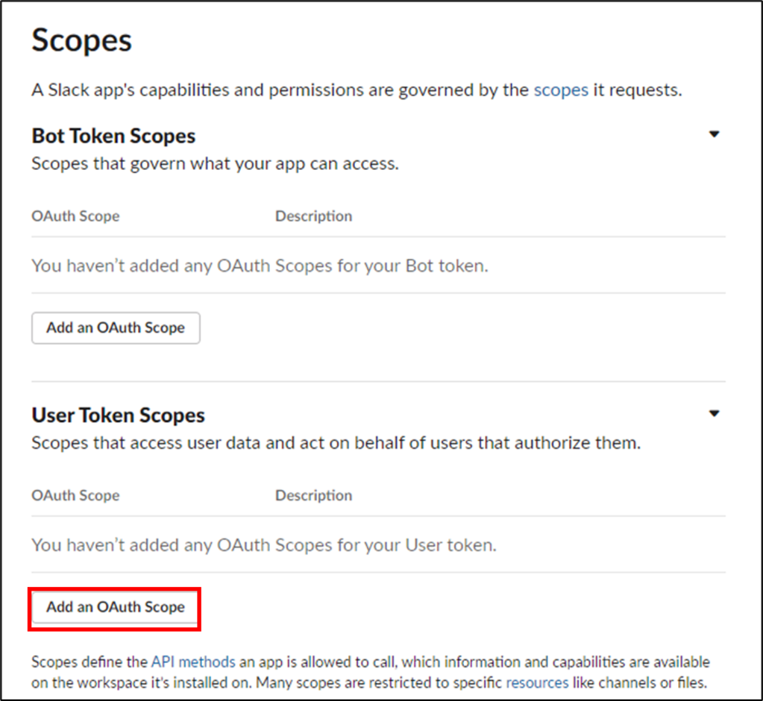Open the resources link at bottom
The width and height of the screenshot is (763, 701).
click(537, 682)
